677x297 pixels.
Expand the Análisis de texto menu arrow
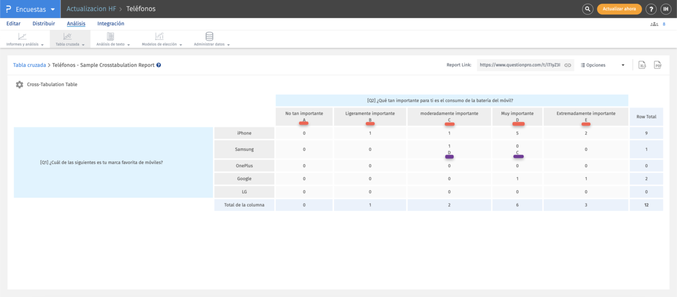[128, 44]
